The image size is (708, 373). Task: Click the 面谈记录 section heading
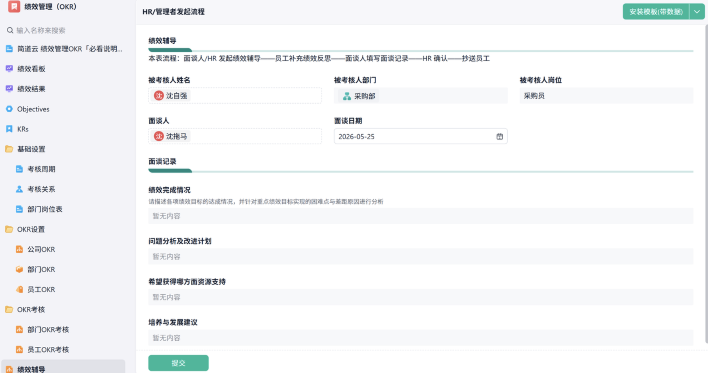162,161
